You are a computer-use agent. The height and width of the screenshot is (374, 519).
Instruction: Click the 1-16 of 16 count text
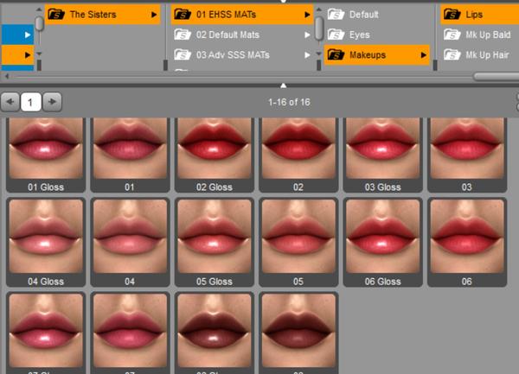tap(289, 102)
